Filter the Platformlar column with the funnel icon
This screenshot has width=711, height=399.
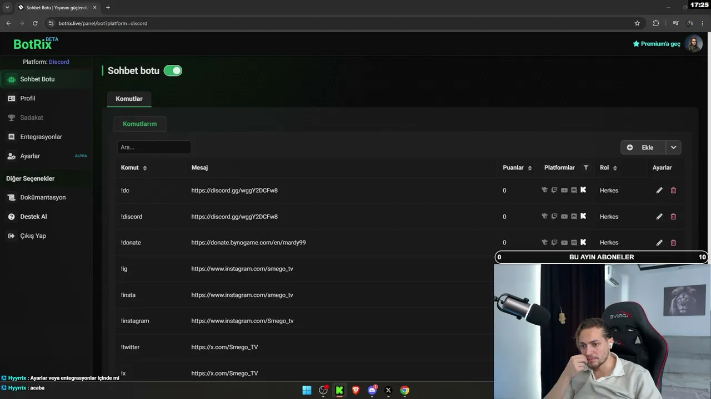click(585, 168)
